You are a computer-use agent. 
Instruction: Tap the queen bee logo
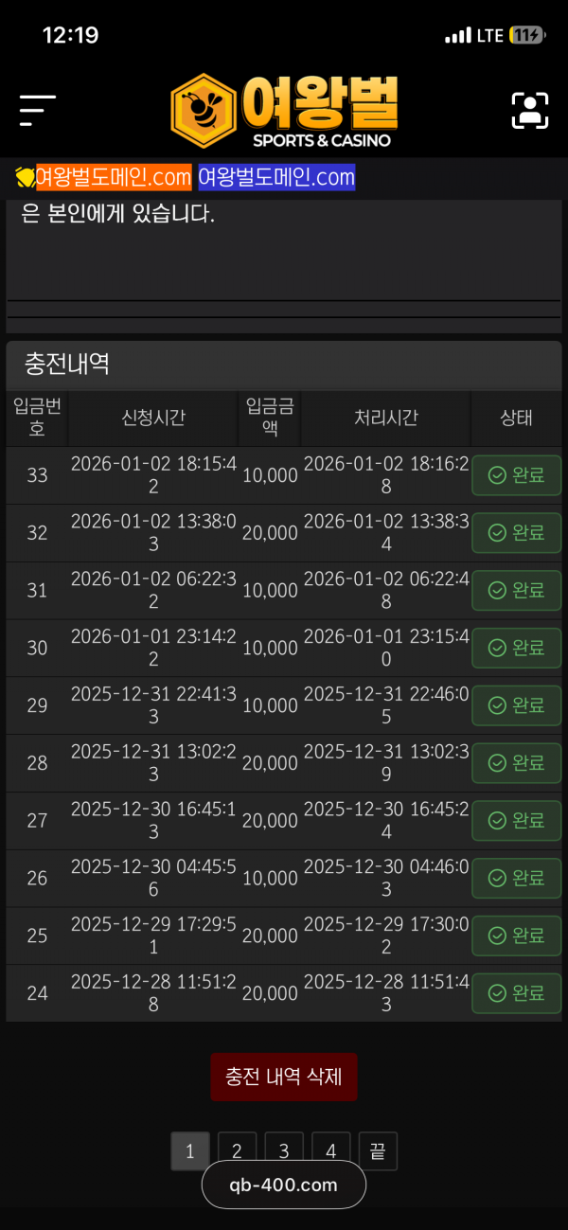coord(284,111)
